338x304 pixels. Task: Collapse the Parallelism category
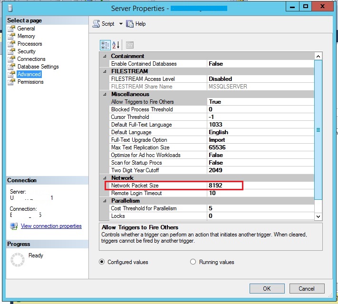105,201
